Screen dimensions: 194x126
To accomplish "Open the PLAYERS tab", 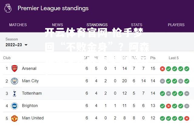I will (176, 25).
